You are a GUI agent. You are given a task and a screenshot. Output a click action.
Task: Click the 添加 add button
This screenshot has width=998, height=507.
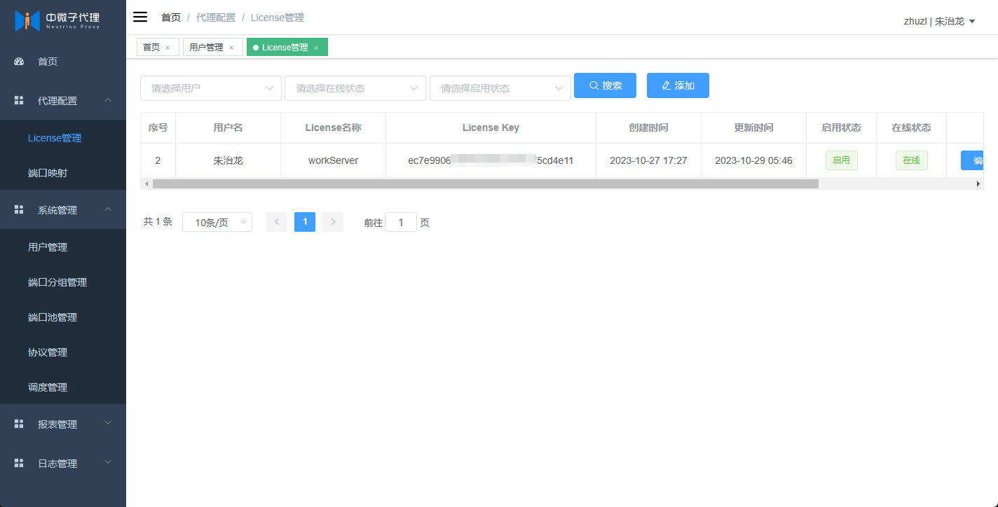[678, 85]
